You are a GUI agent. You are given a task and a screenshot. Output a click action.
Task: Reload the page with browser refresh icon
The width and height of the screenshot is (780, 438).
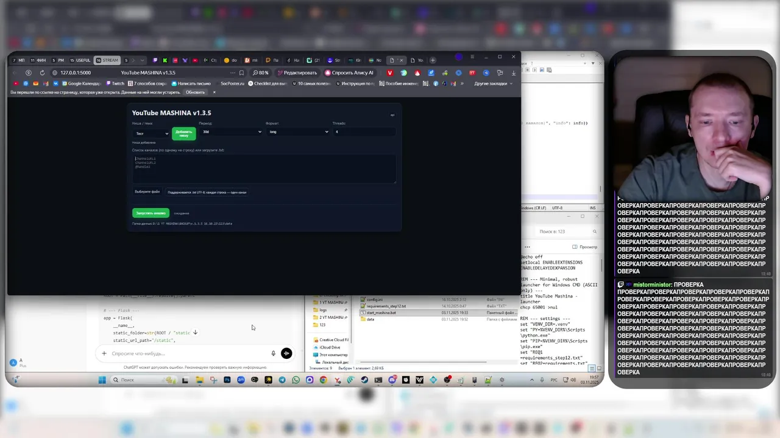(41, 72)
